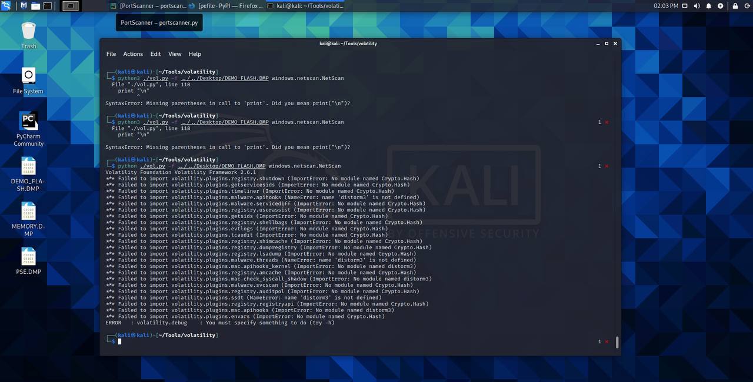Viewport: 753px width, 382px height.
Task: Open the Trash desktop icon
Action: tap(28, 35)
